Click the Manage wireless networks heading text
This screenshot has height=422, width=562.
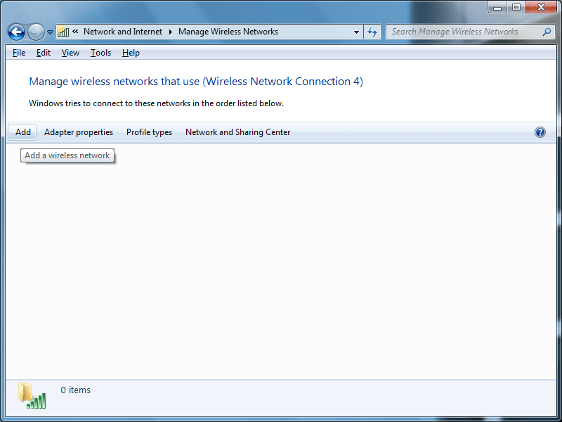196,82
